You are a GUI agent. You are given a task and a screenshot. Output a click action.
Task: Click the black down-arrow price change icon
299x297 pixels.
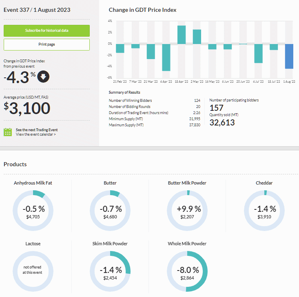point(43,77)
